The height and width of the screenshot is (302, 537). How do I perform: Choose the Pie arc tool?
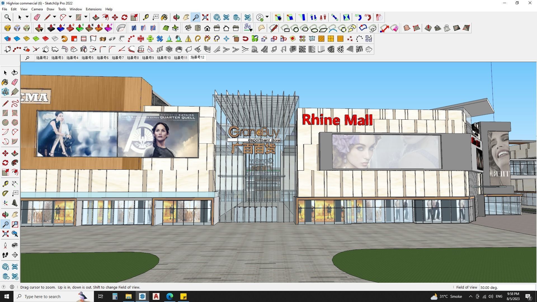tap(15, 141)
